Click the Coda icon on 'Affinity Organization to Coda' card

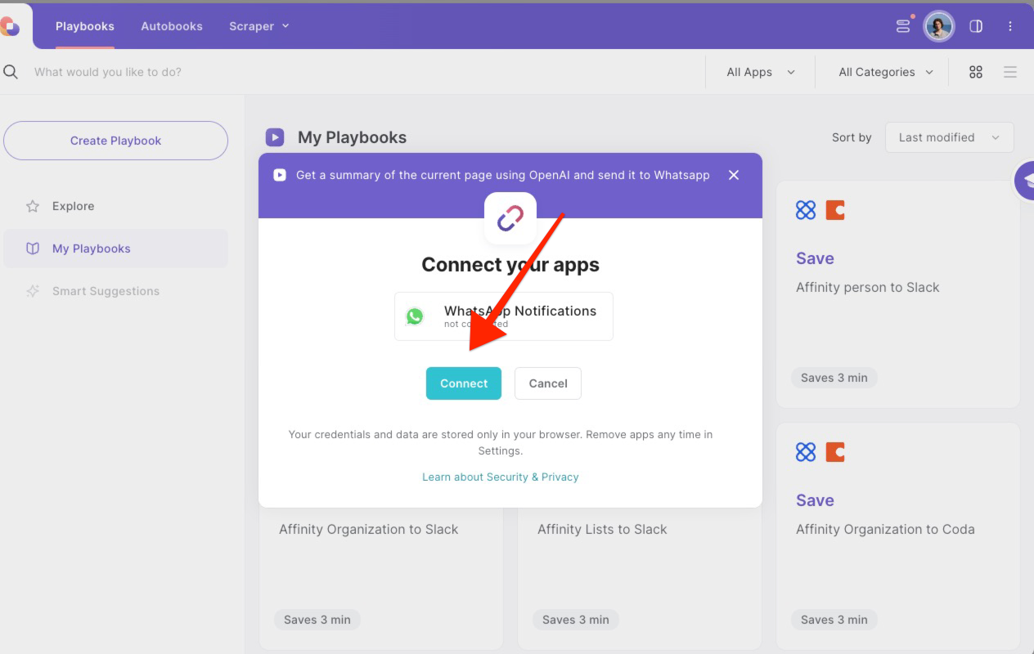tap(835, 451)
